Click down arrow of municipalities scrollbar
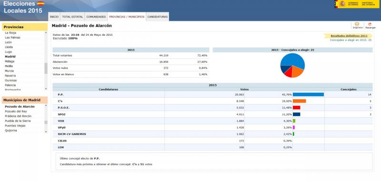 (x=46, y=131)
